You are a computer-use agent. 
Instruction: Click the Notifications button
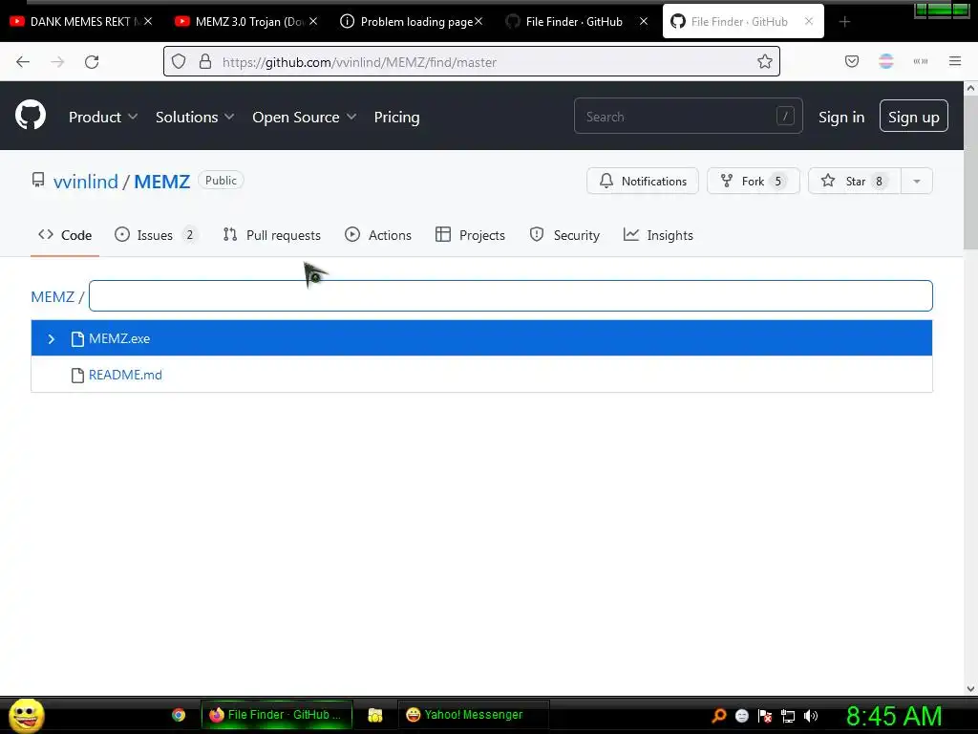coord(643,181)
